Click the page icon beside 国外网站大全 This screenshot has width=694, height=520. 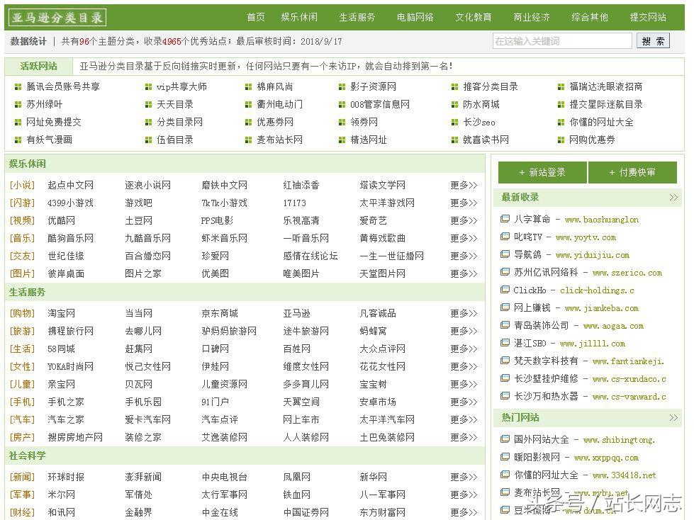[x=505, y=439]
